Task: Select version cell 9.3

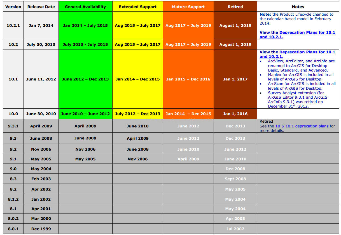Action: pos(13,138)
